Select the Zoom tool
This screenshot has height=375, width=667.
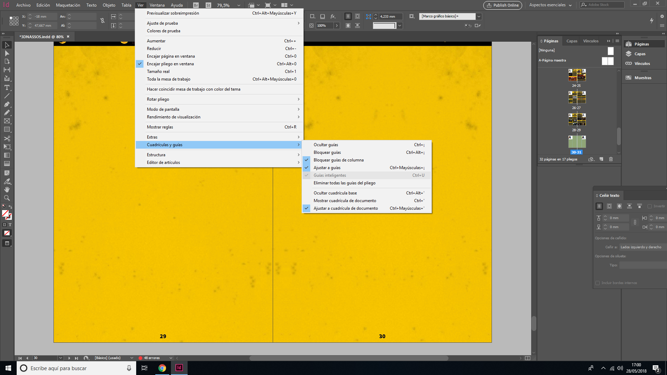[7, 198]
